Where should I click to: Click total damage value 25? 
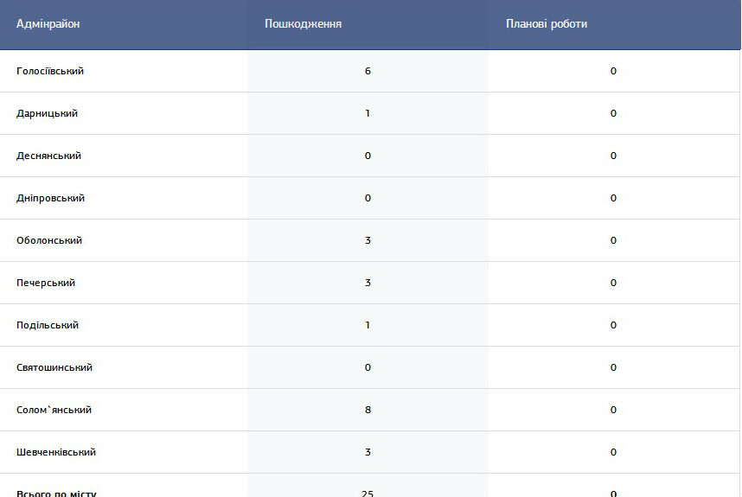click(x=368, y=494)
